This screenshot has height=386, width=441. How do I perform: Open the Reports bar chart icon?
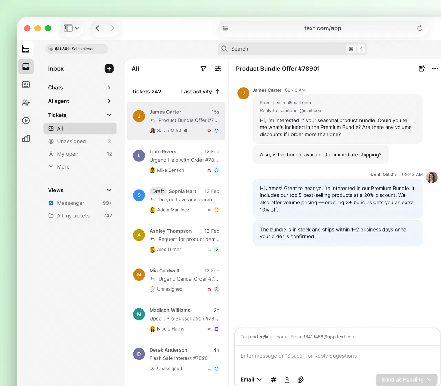26,139
